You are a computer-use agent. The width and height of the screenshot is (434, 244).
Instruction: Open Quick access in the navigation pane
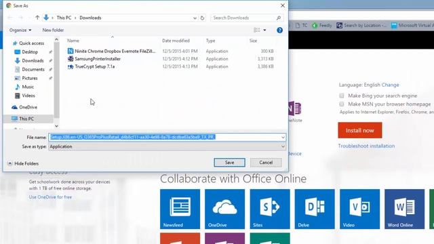32,43
